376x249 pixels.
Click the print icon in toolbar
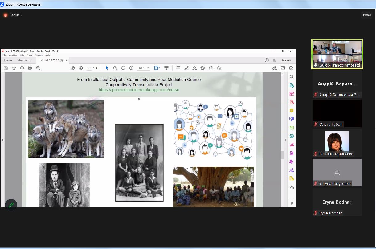[30, 68]
